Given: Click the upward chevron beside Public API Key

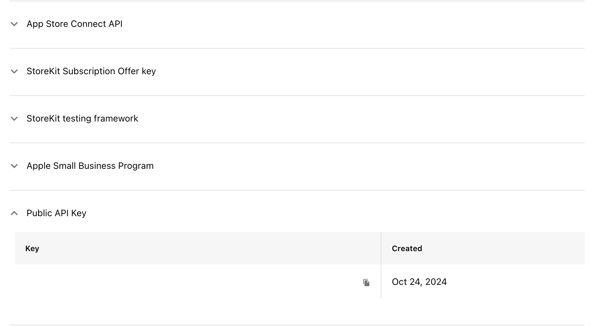Looking at the screenshot, I should point(14,213).
